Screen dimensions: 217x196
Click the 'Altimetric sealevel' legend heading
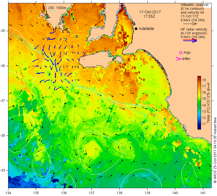click(194, 5)
